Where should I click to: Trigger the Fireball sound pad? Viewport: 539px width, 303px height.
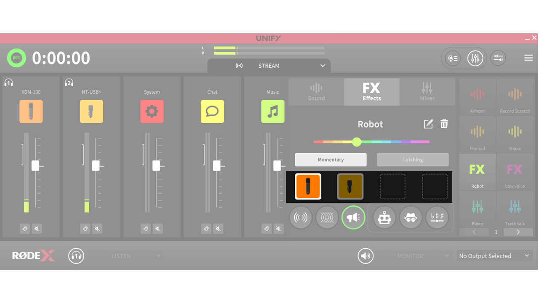pyautogui.click(x=478, y=135)
